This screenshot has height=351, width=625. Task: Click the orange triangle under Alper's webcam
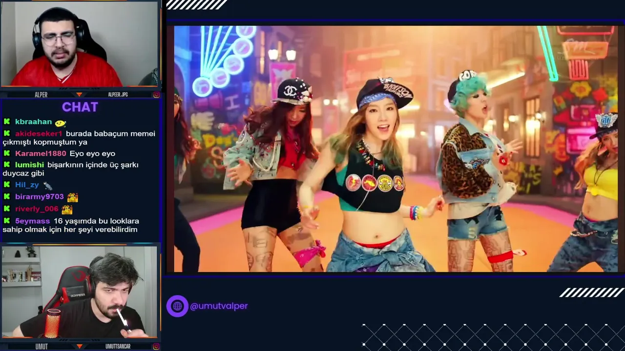(80, 95)
